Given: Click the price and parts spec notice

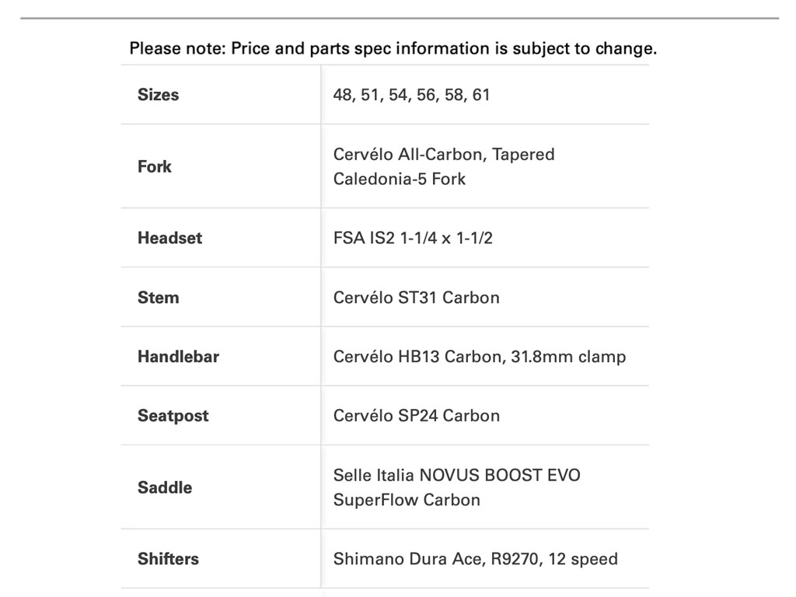Looking at the screenshot, I should click(393, 49).
